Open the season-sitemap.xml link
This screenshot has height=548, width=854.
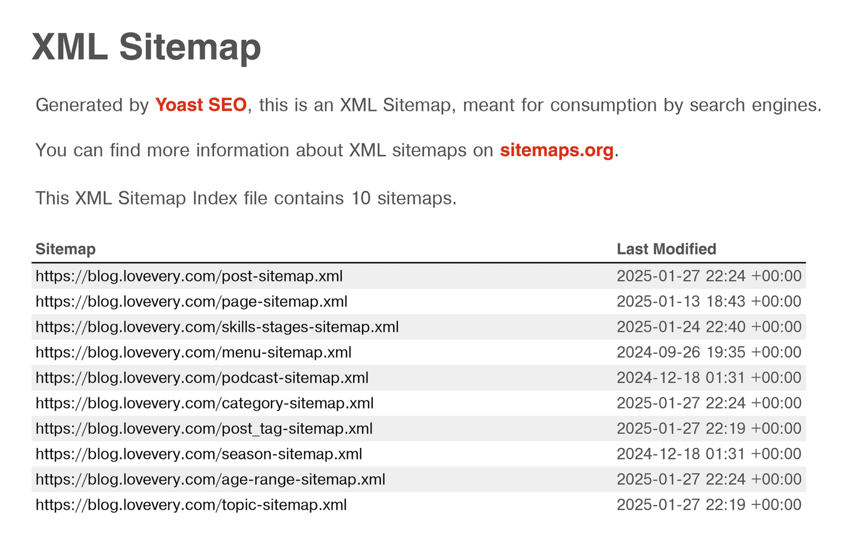point(199,454)
